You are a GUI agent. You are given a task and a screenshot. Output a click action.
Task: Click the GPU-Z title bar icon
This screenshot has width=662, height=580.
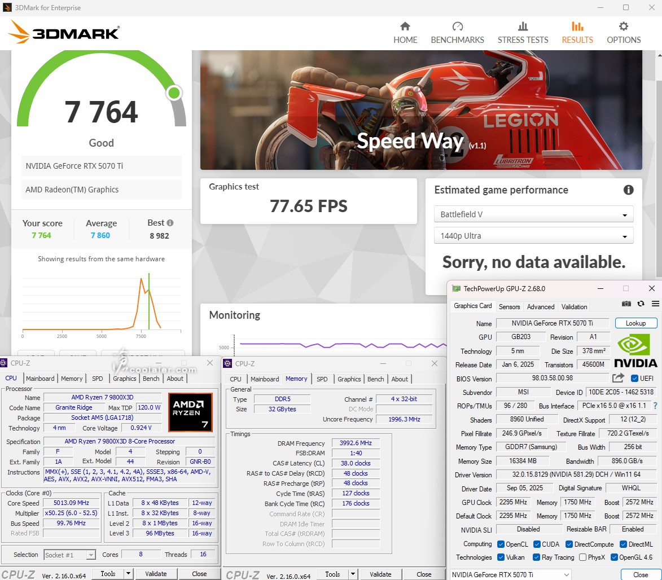(x=456, y=289)
